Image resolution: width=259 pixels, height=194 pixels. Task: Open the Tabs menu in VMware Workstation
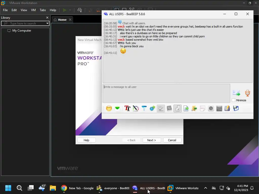tap(42, 10)
